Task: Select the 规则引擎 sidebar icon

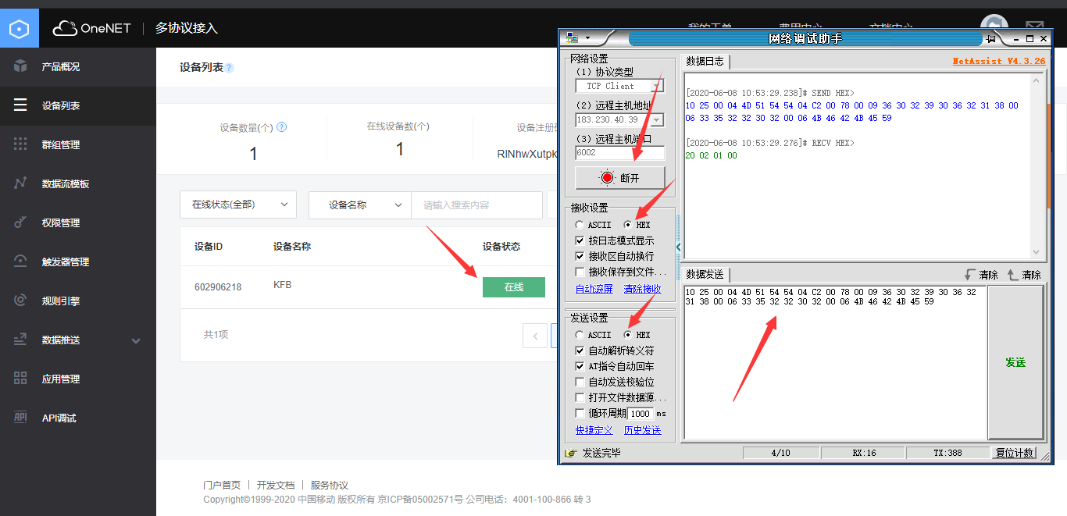Action: [x=18, y=301]
